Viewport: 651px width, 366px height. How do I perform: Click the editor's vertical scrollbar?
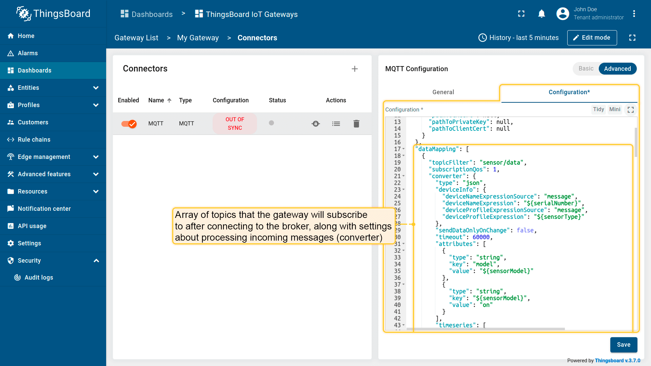(x=636, y=142)
